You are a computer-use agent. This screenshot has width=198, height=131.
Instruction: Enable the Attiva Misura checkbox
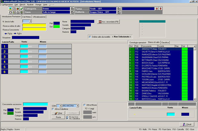click(84, 105)
